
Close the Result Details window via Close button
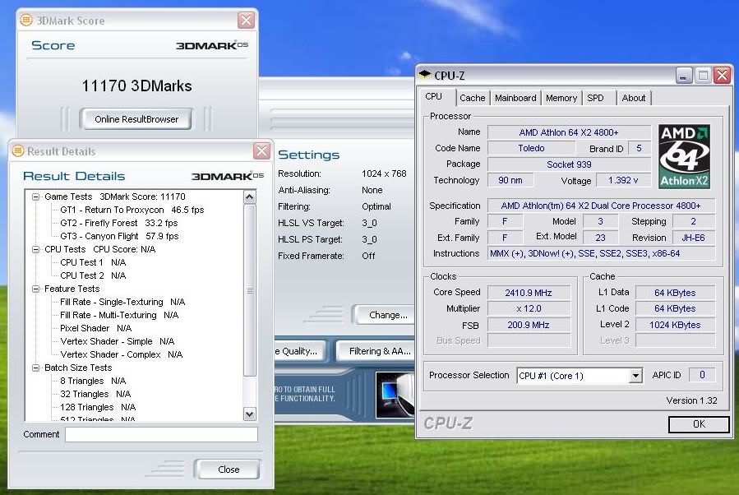[x=228, y=469]
